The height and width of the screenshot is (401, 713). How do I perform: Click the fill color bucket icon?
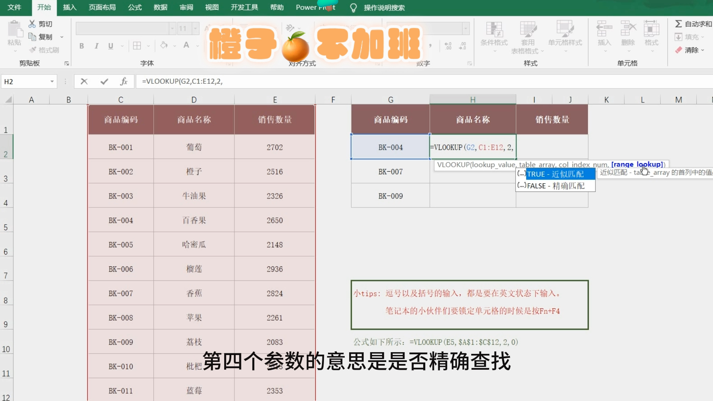(x=164, y=45)
